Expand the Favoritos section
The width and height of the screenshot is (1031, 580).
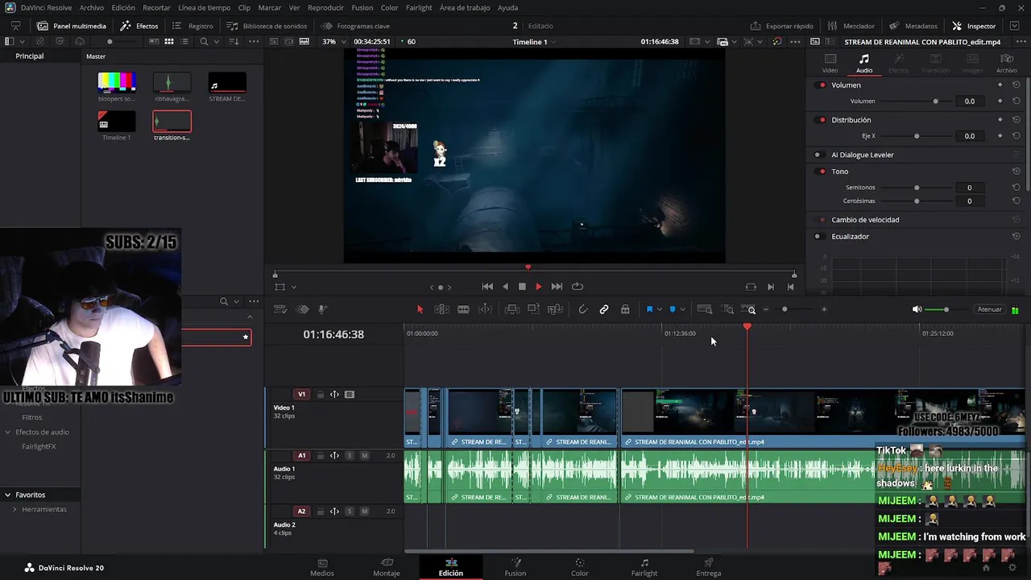pyautogui.click(x=8, y=495)
